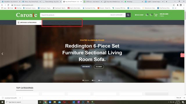
Task: Open Chrome from taskbar
Action: point(45,102)
